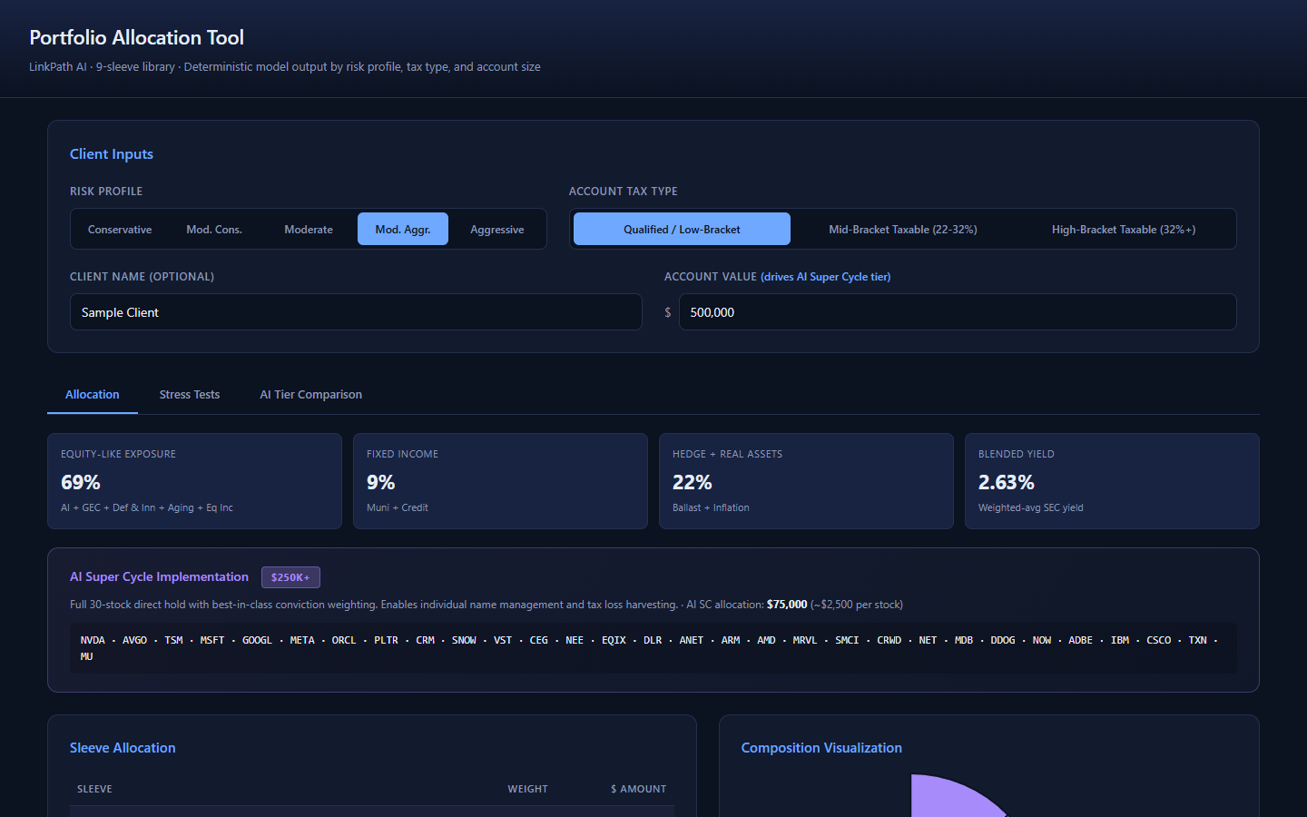
Task: Select the Hedge + Real Assets card
Action: coord(806,481)
